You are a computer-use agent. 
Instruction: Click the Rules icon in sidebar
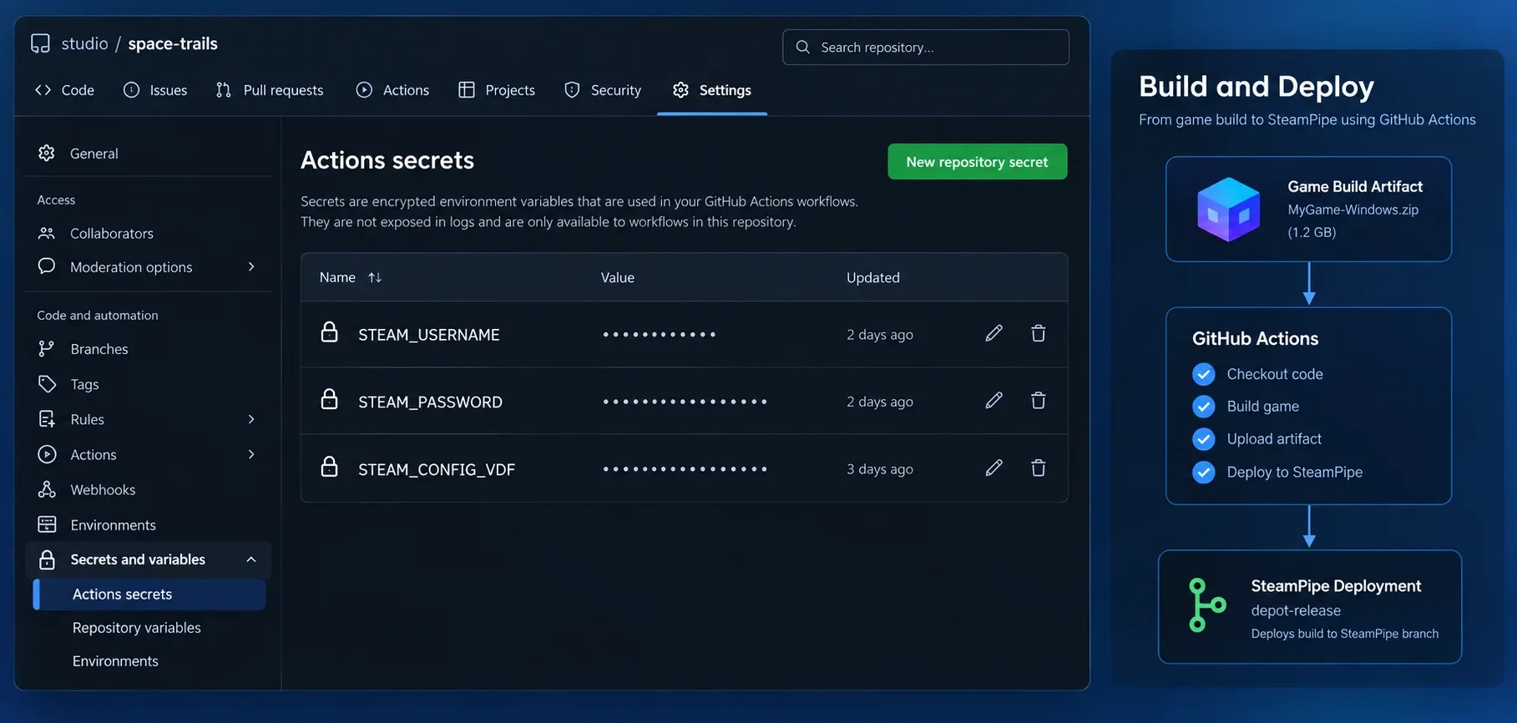click(x=47, y=419)
